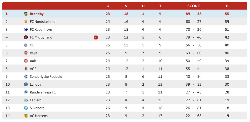Open the red info badge beside FC Midtjylland
250x122 pixels.
(96, 37)
